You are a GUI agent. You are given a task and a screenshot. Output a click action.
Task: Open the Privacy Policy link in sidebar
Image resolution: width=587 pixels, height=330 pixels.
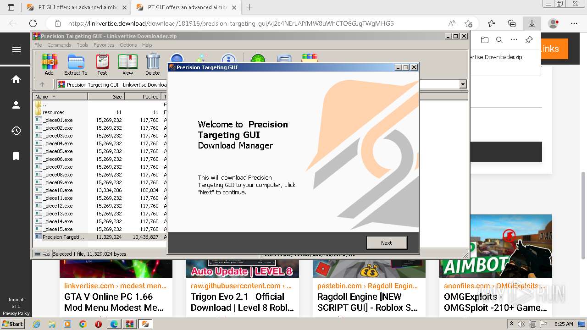16,313
